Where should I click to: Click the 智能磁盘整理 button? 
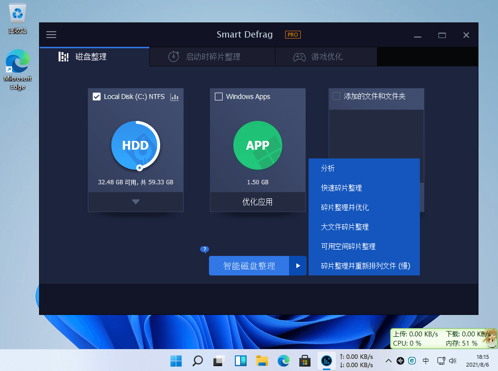coord(249,266)
